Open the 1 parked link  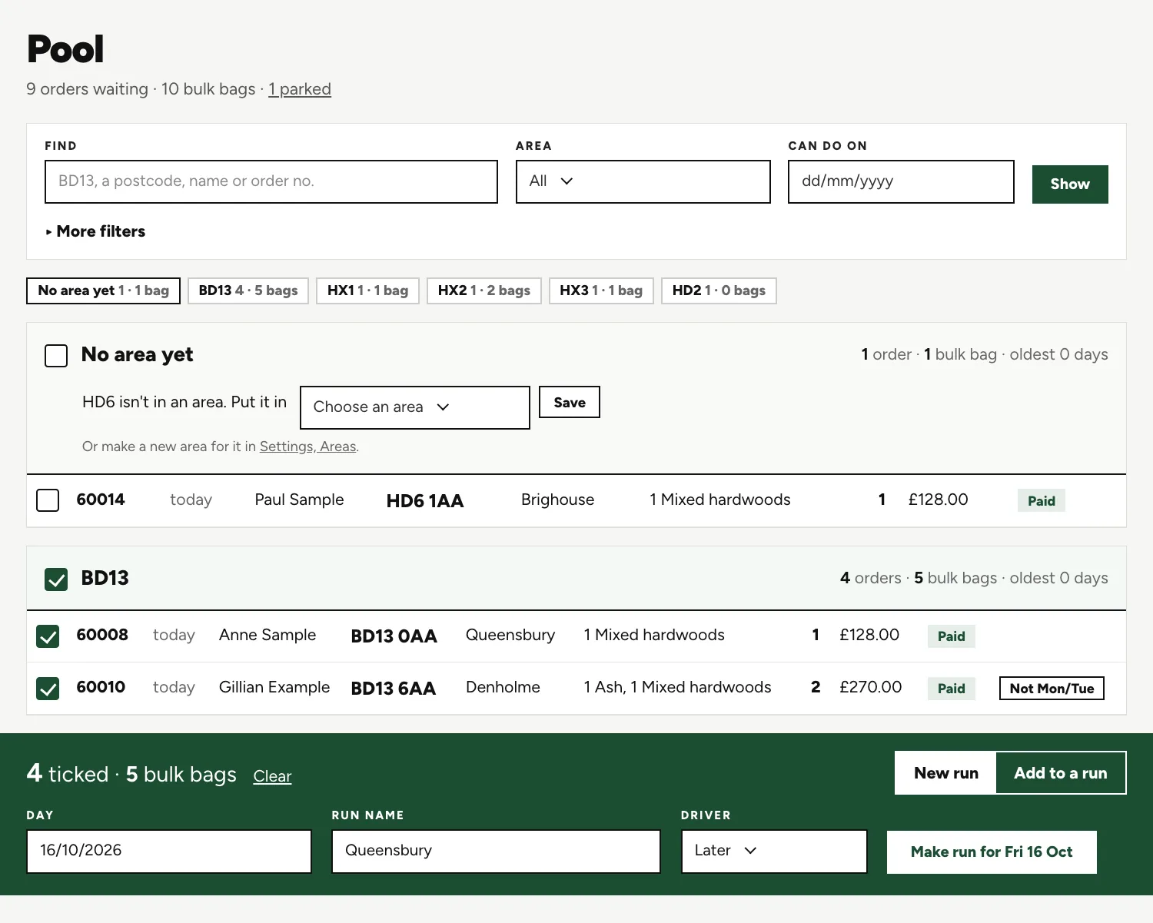click(x=300, y=89)
